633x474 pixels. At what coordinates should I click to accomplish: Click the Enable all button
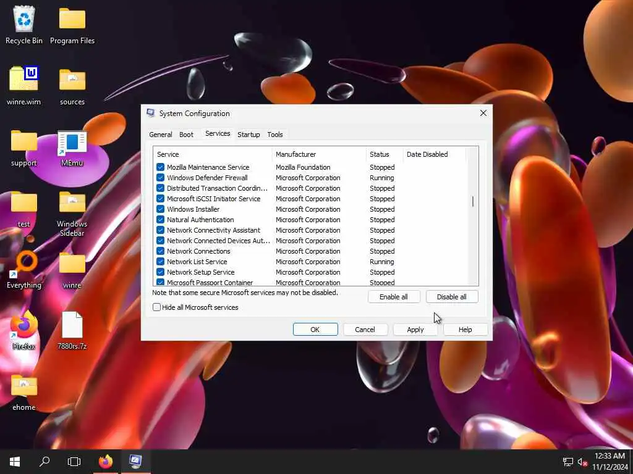(394, 297)
